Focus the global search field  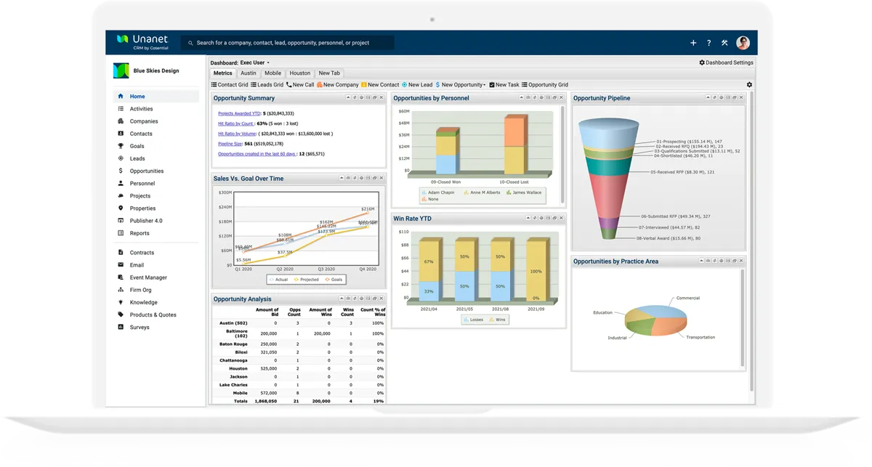click(287, 43)
